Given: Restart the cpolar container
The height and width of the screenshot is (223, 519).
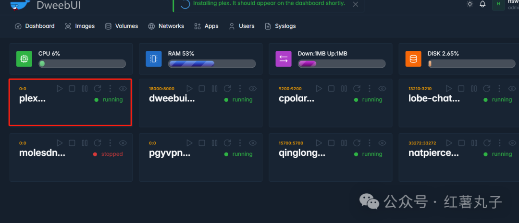Looking at the screenshot, I should point(357,89).
